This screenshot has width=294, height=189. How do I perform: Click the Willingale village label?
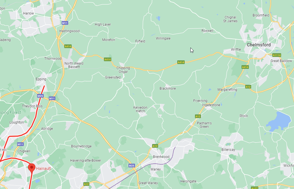tap(163, 38)
